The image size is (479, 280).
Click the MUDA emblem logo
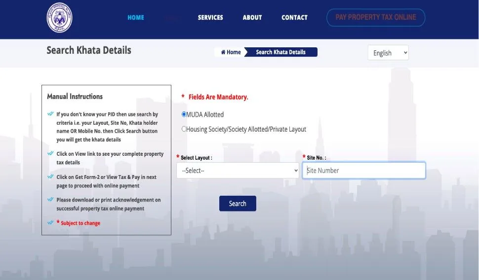click(x=59, y=18)
